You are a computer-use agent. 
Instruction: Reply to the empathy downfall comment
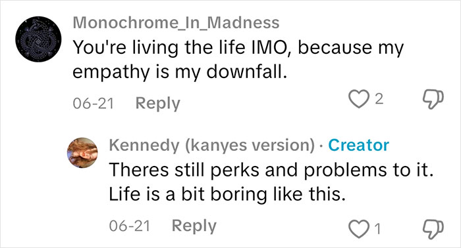[157, 104]
